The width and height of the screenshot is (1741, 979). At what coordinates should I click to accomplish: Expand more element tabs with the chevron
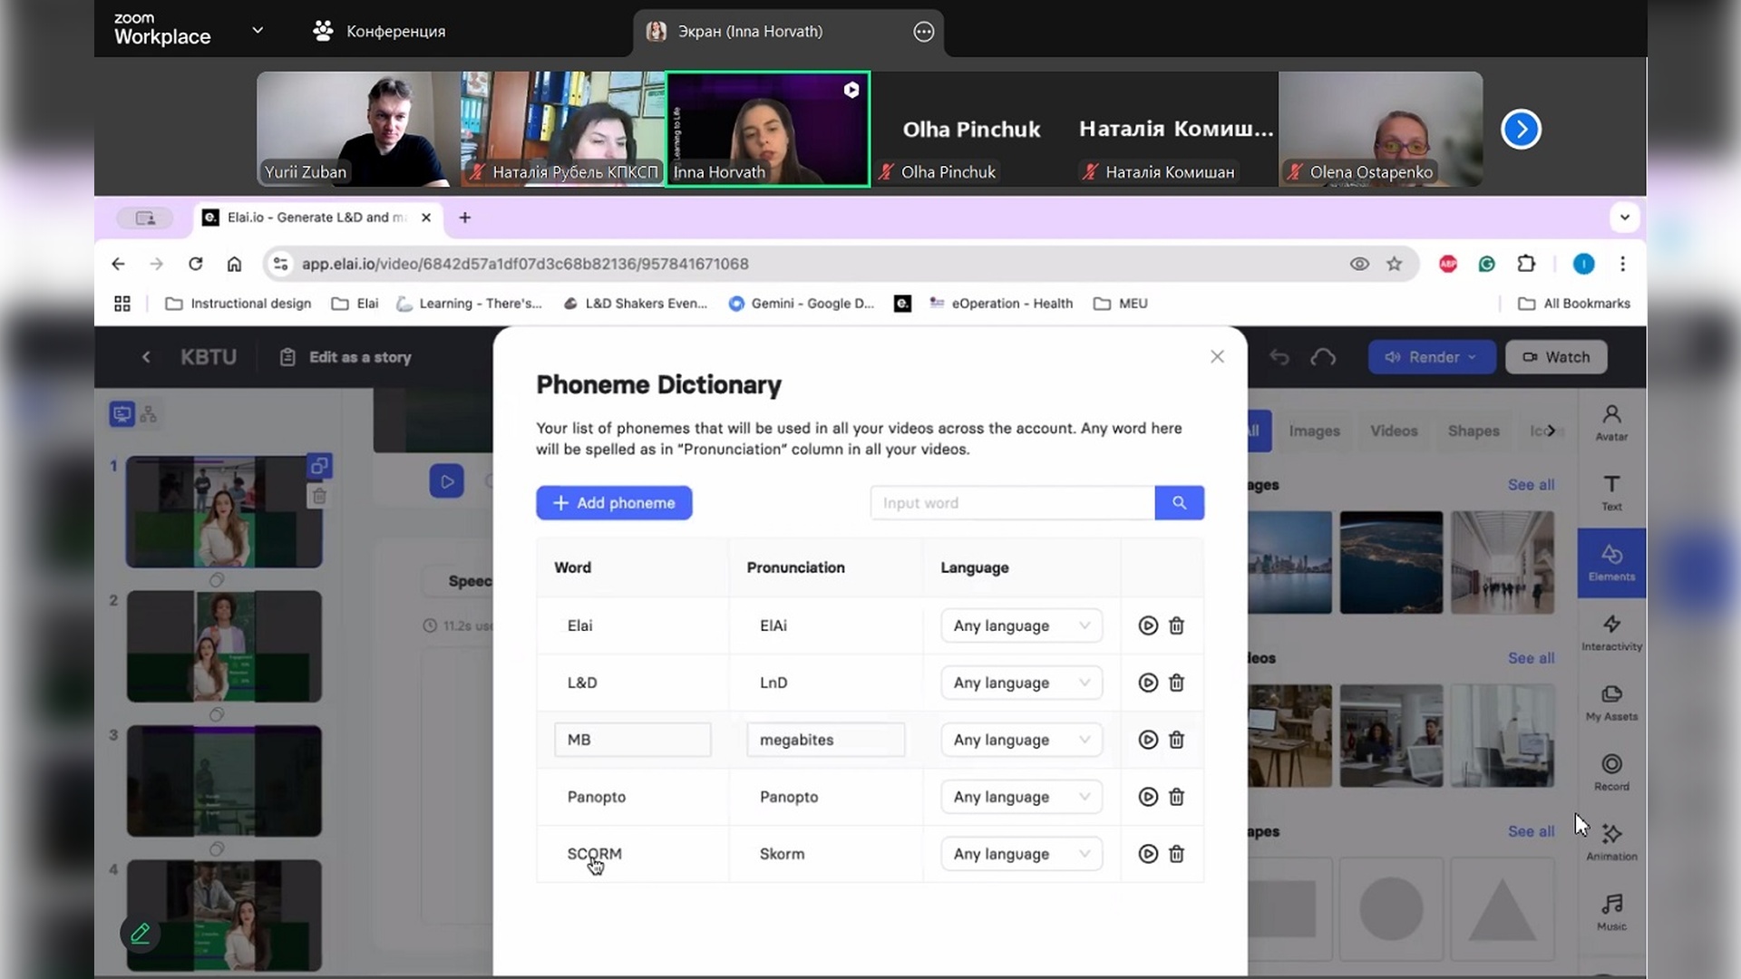[1551, 431]
